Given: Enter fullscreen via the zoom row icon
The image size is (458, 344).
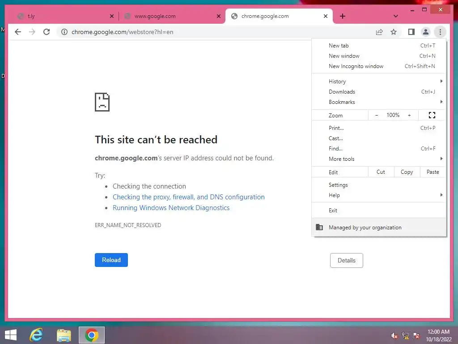Looking at the screenshot, I should point(432,115).
